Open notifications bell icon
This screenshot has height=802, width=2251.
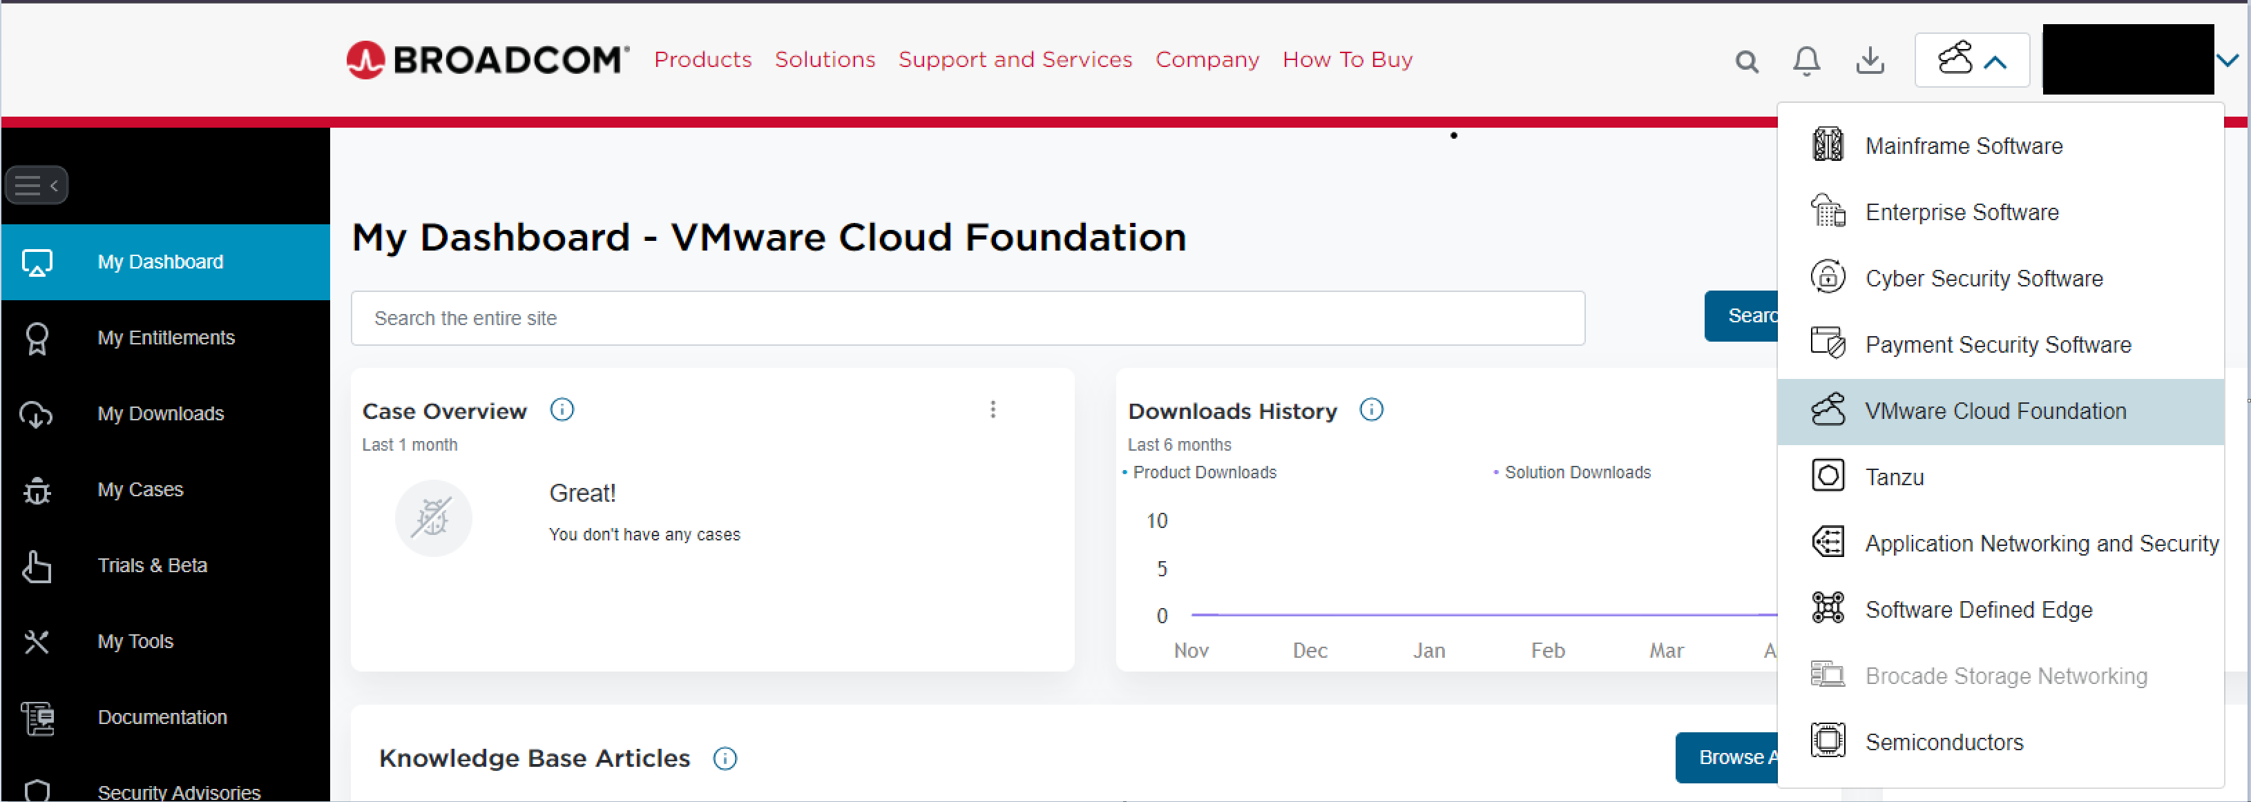tap(1806, 60)
